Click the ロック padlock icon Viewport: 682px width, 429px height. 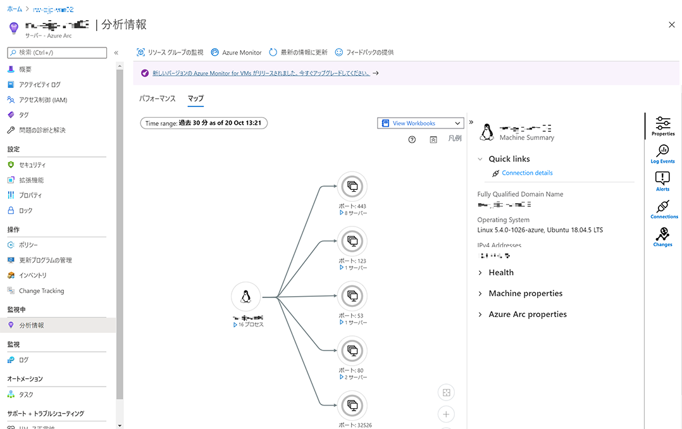coord(11,210)
